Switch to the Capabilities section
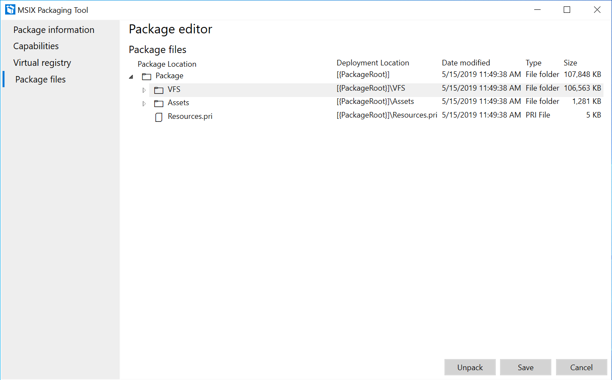The image size is (612, 380). pyautogui.click(x=36, y=46)
